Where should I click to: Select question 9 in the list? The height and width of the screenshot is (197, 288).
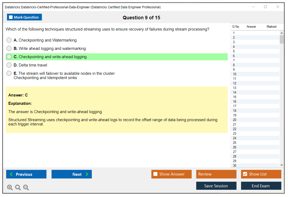pos(234,70)
